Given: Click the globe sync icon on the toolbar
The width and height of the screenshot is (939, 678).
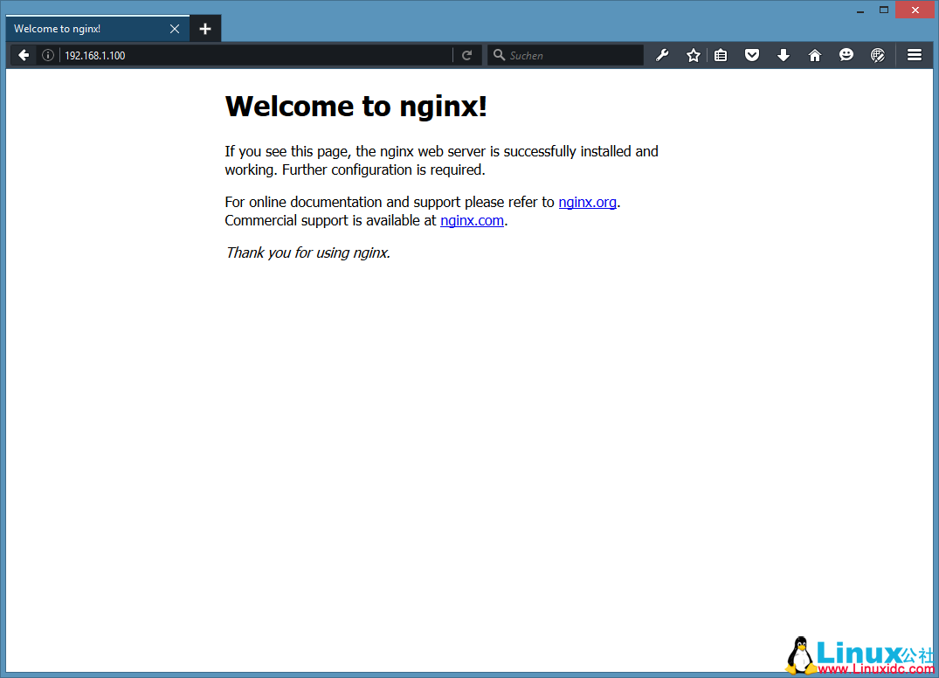Looking at the screenshot, I should (878, 54).
